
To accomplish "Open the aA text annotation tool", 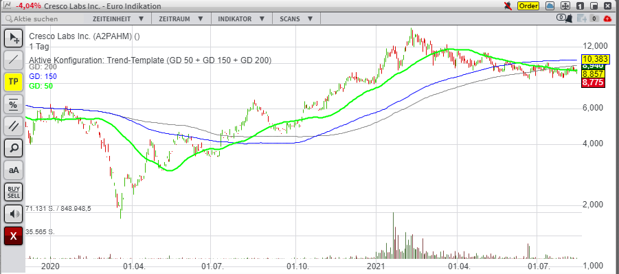I will tap(14, 170).
